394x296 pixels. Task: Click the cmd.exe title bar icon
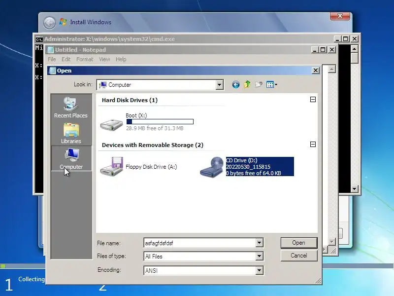pos(39,39)
